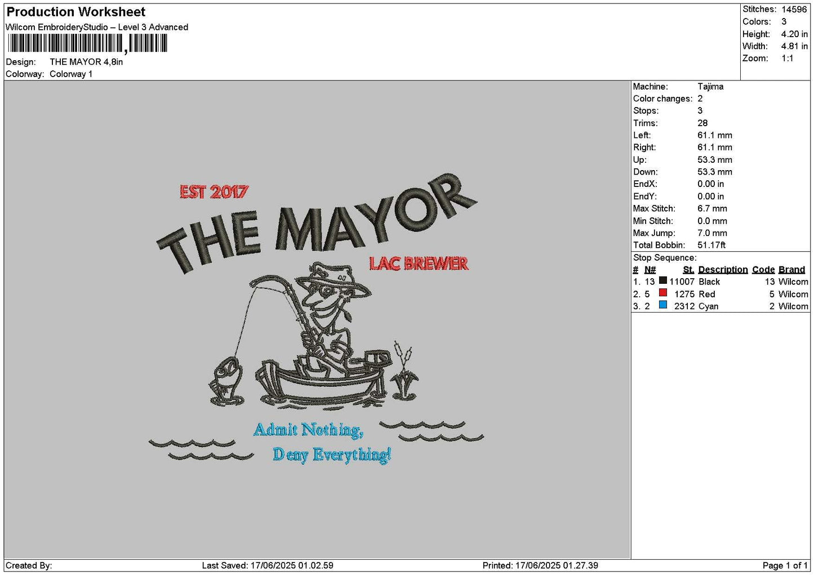Click the cyan thread color swatch
814x575 pixels.
coord(663,305)
